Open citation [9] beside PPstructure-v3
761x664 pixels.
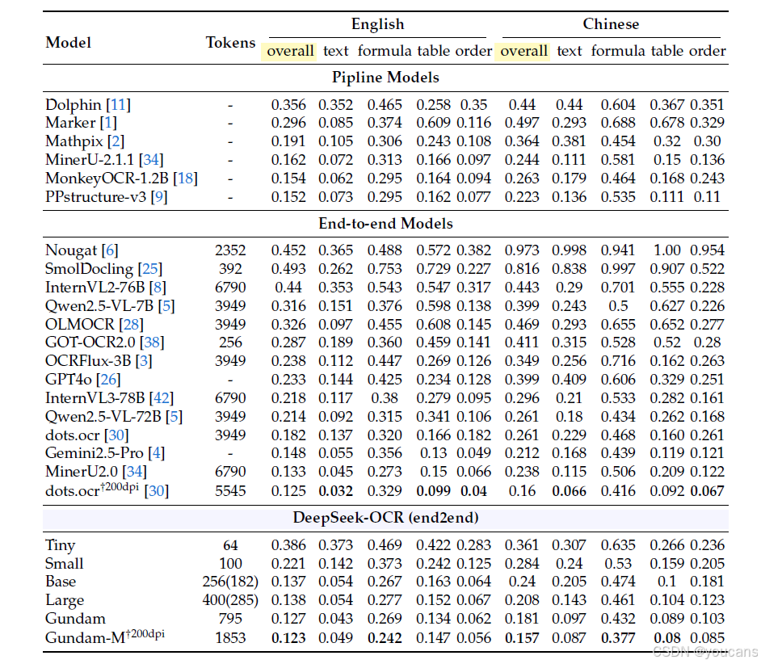tap(159, 197)
